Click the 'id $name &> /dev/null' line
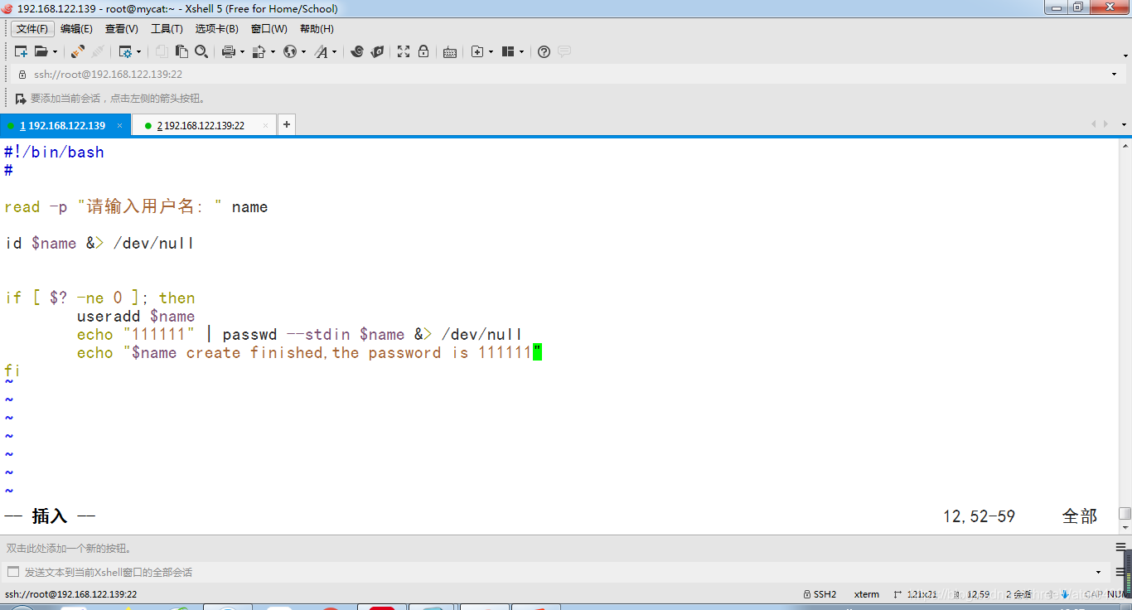Image resolution: width=1132 pixels, height=610 pixels. click(99, 244)
